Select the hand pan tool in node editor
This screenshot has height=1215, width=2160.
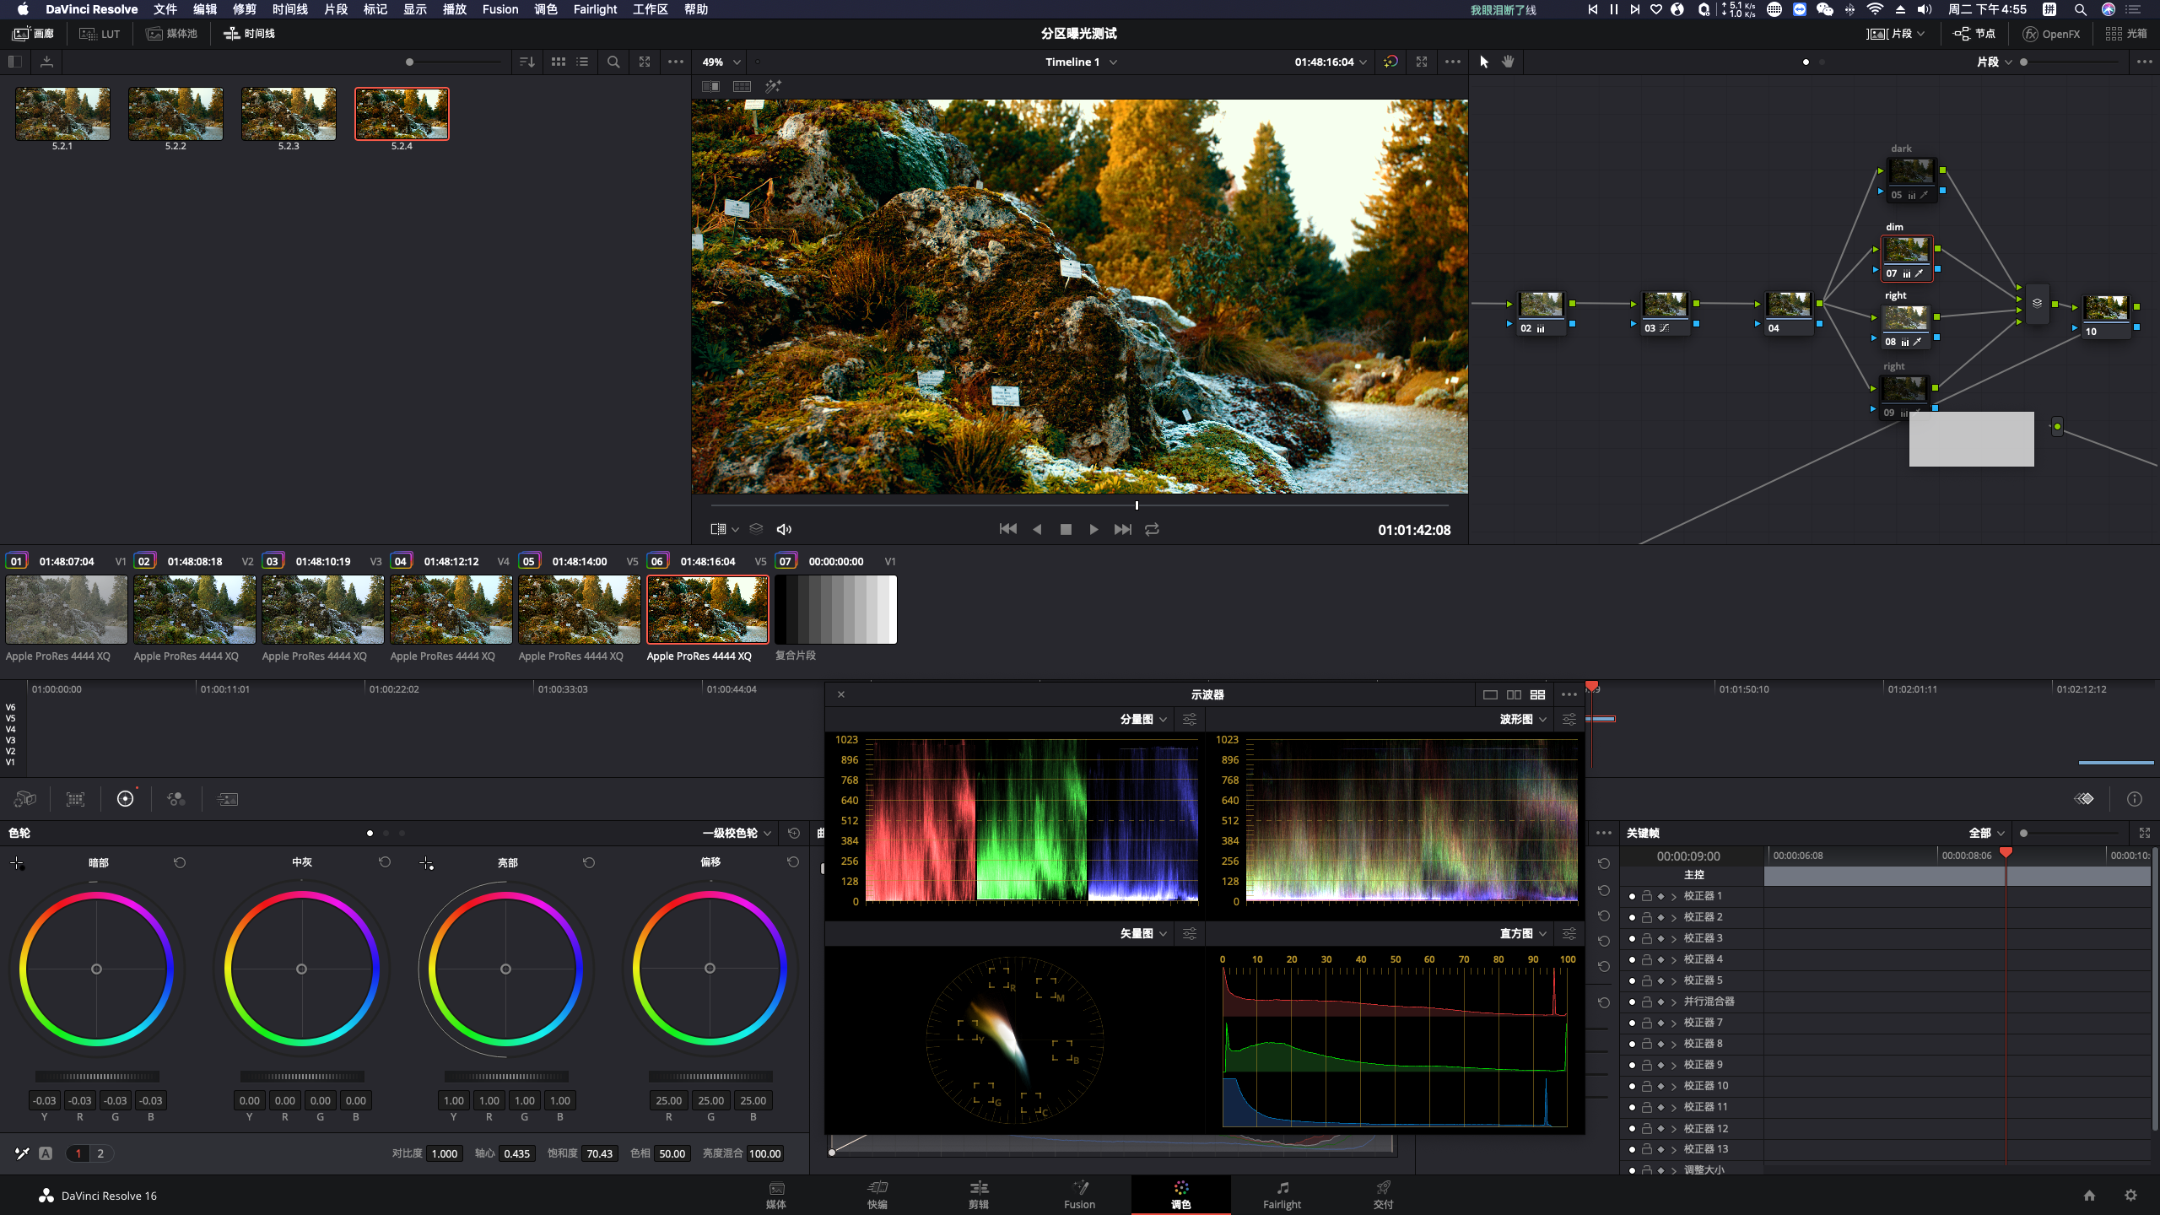[1508, 62]
